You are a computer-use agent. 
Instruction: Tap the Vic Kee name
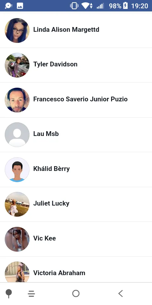[44, 238]
